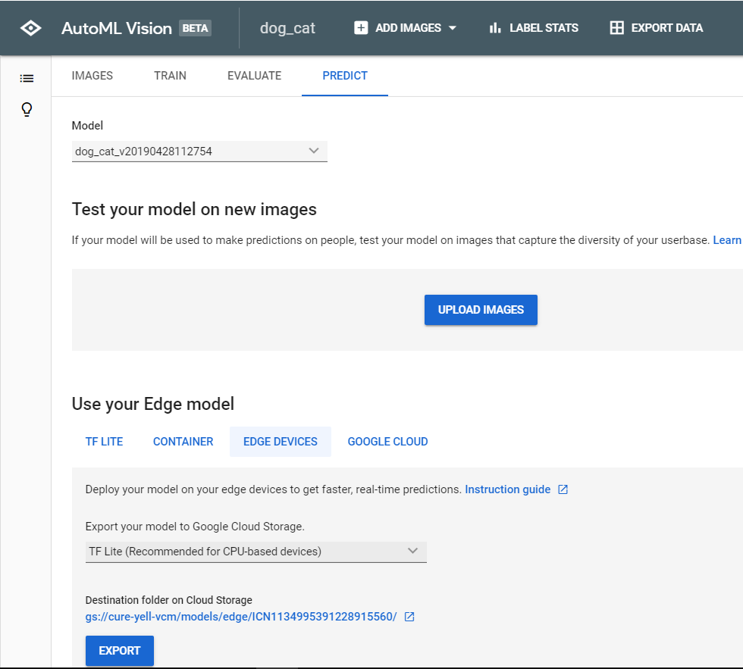Click the Label Stats button
743x669 pixels.
[534, 28]
